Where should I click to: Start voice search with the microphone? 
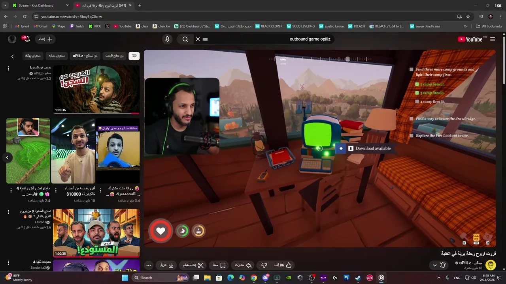pyautogui.click(x=167, y=39)
